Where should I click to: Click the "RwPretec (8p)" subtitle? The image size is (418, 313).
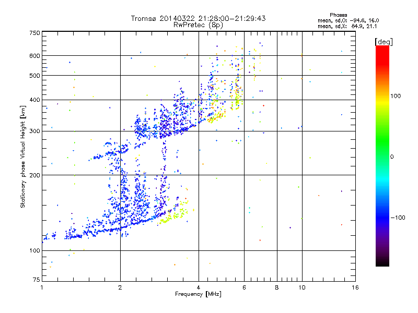(198, 25)
